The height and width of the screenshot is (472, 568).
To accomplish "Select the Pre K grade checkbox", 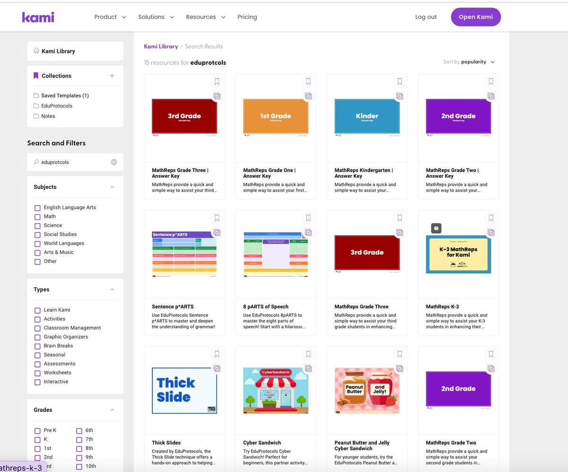I will [x=37, y=430].
